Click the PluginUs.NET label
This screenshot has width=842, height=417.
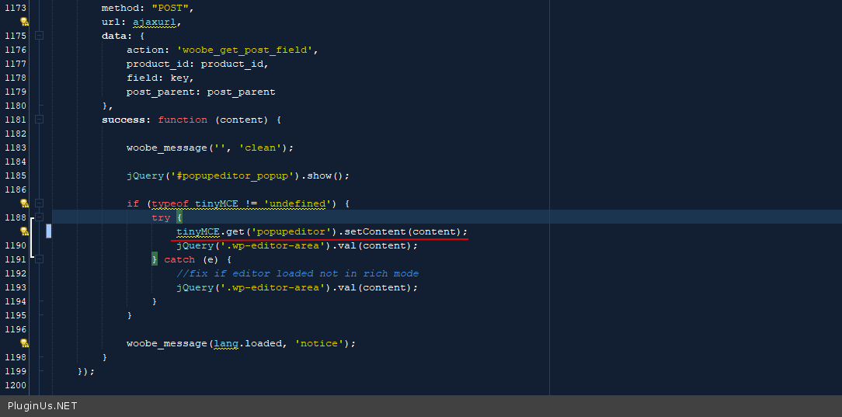(43, 406)
